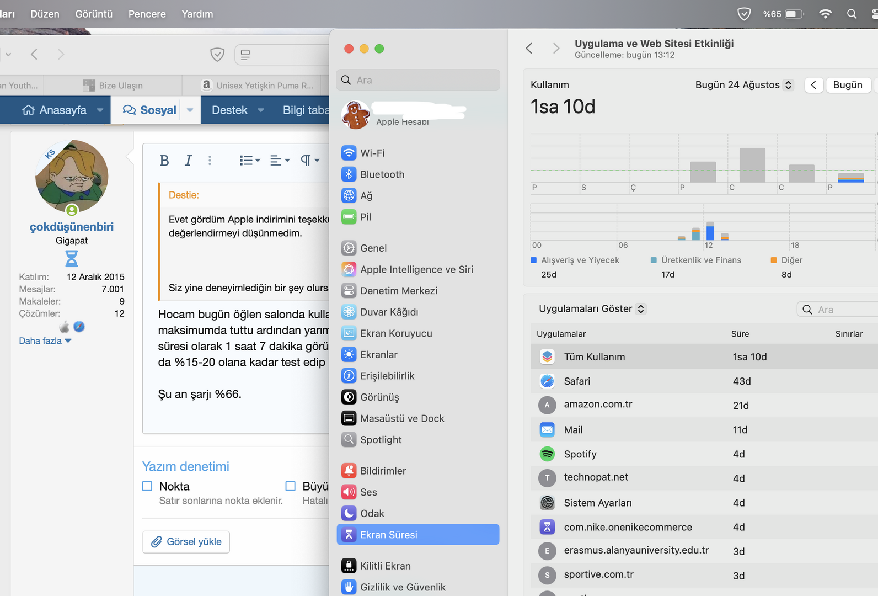Screen dimensions: 878x596
Task: Click app list search field
Action: coord(838,310)
